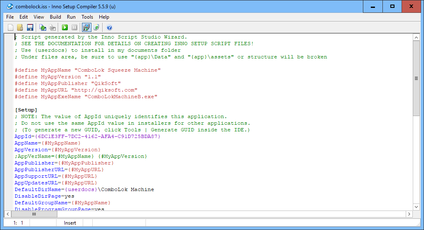Click horizontal scrollbar right arrow
Screen dimensions: 424x230
409,214
